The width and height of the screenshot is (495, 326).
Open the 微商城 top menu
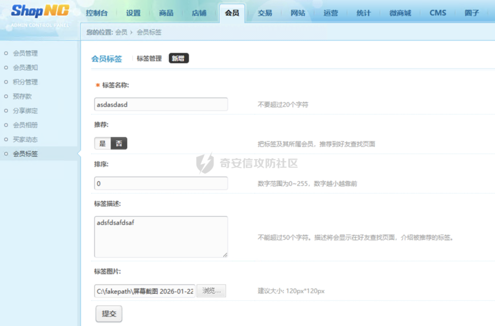coord(400,13)
